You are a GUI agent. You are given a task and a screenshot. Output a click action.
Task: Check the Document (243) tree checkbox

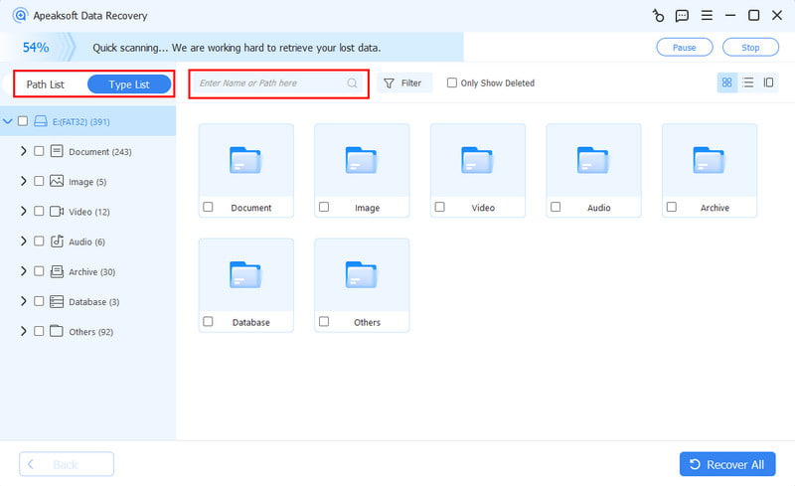tap(39, 151)
